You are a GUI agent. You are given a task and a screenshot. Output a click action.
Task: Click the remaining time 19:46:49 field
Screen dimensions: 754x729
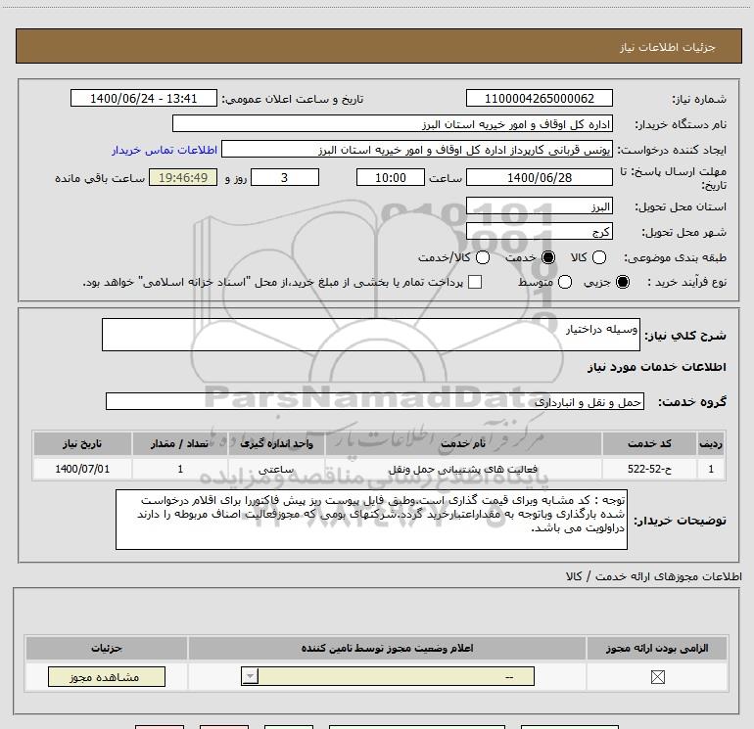[183, 177]
